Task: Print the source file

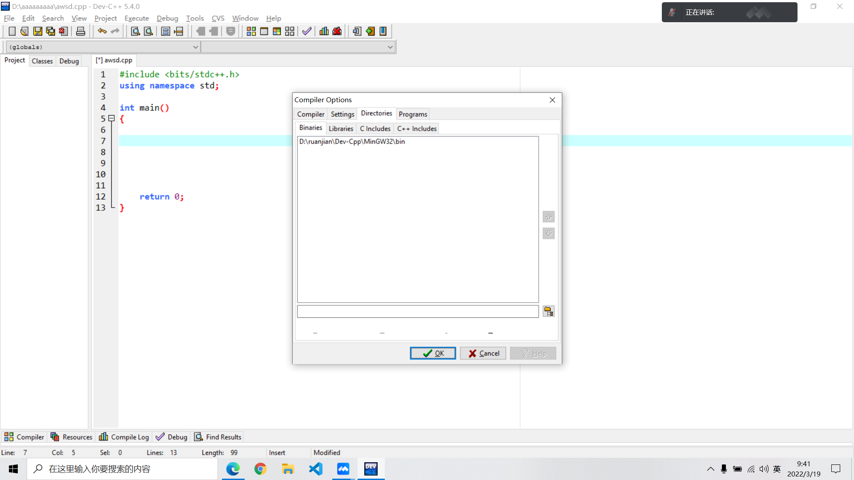Action: [x=81, y=31]
